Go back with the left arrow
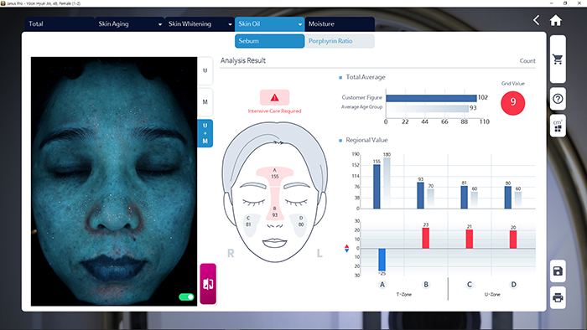This screenshot has width=587, height=330. click(x=537, y=20)
